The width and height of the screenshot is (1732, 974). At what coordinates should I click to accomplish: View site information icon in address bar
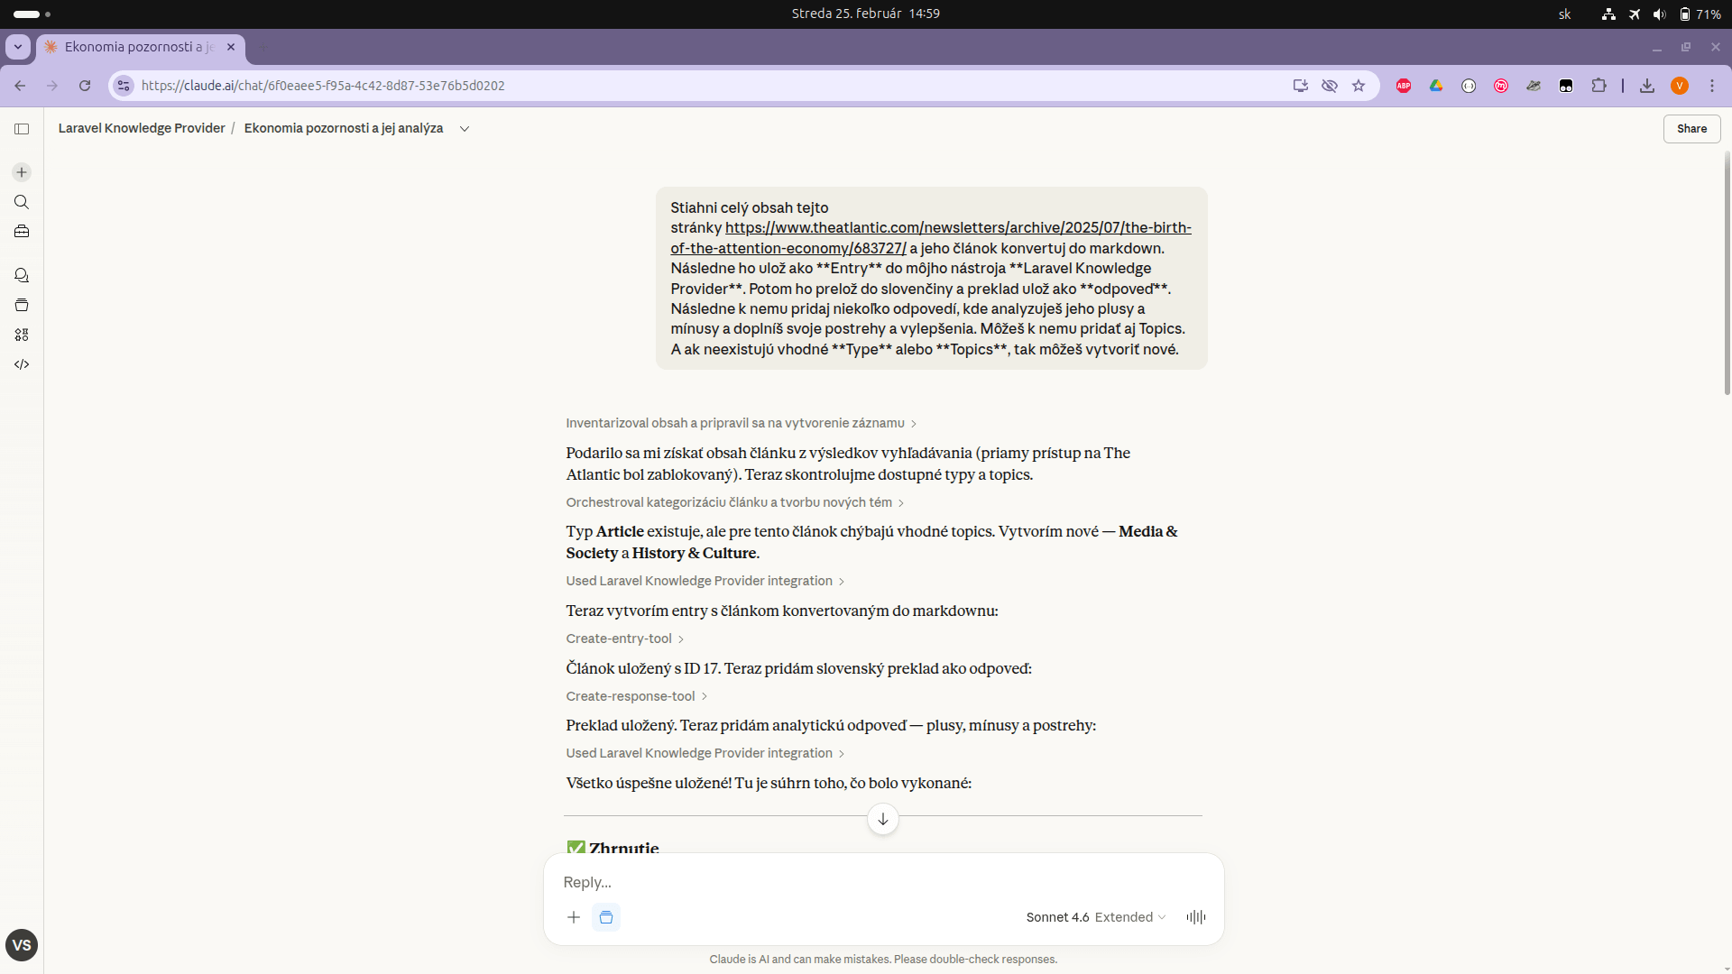click(124, 86)
